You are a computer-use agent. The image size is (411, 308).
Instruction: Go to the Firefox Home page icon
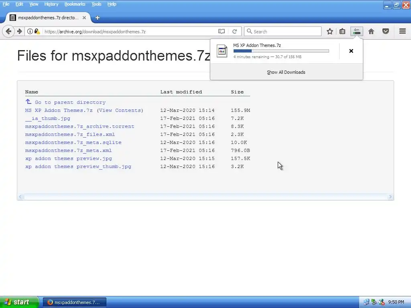click(371, 31)
